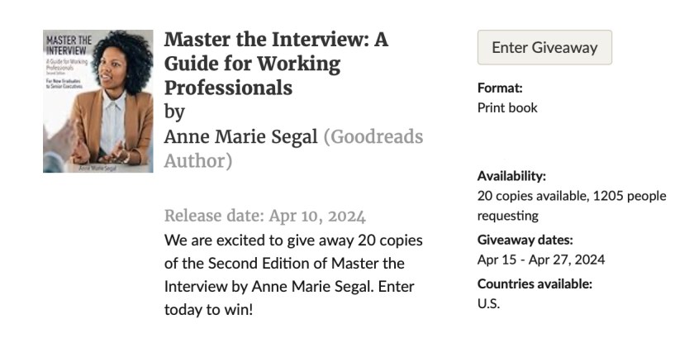Click the author name printed on the cover
The width and height of the screenshot is (694, 338).
point(97,167)
